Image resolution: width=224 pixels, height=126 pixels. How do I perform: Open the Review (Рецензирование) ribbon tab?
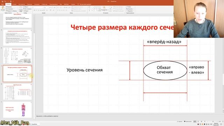pos(54,4)
